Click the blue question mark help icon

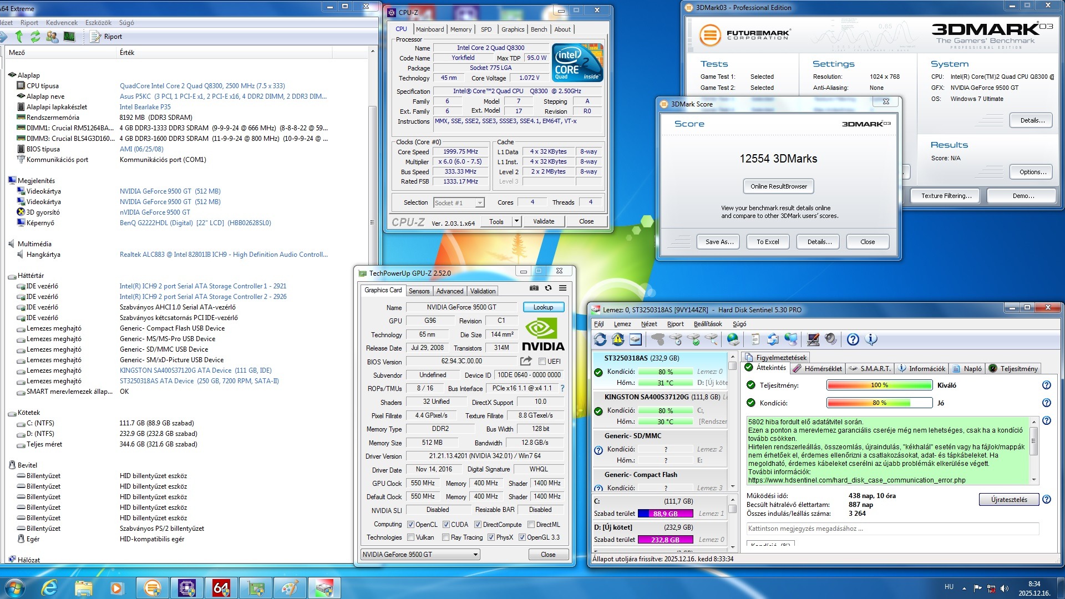(x=853, y=339)
